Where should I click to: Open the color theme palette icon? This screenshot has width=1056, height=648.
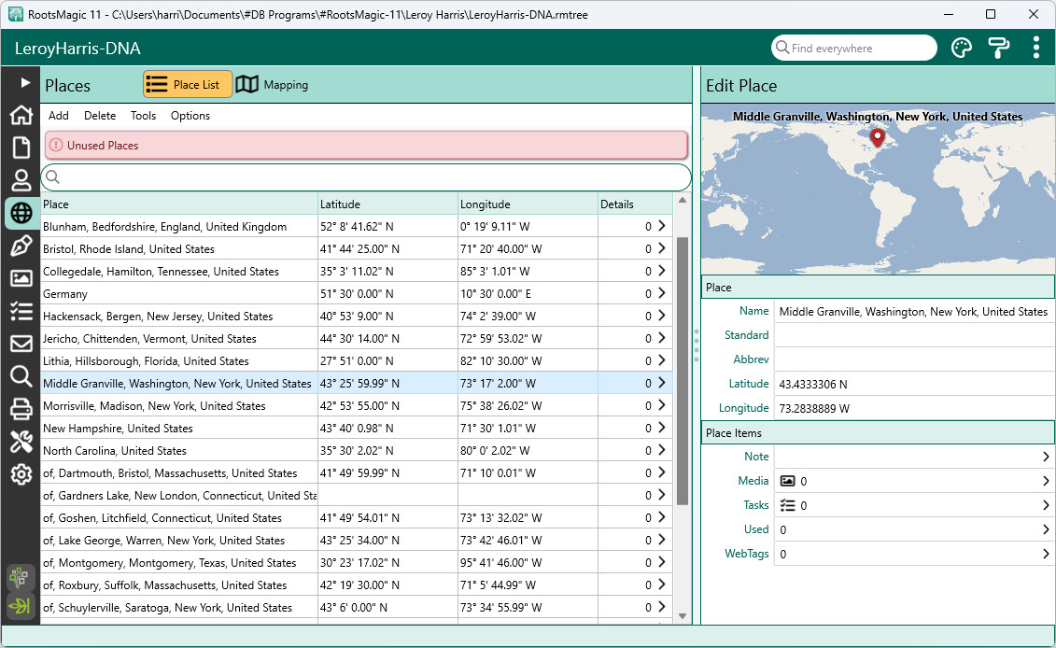click(x=961, y=48)
